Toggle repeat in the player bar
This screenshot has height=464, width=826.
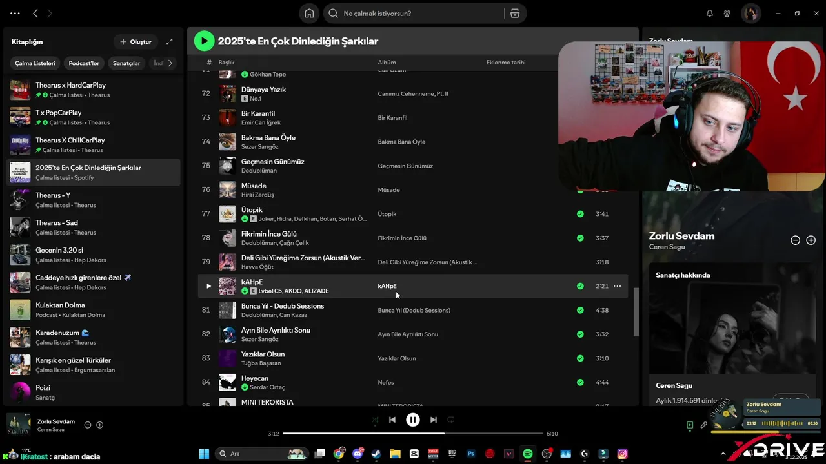tap(451, 420)
